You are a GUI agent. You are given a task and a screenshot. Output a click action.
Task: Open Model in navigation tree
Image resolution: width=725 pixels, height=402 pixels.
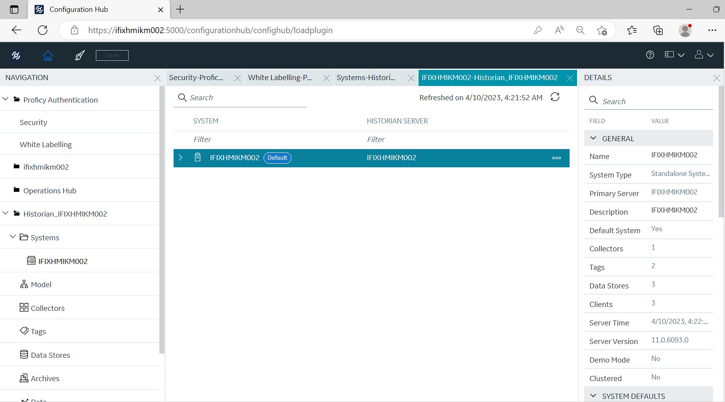tap(41, 284)
